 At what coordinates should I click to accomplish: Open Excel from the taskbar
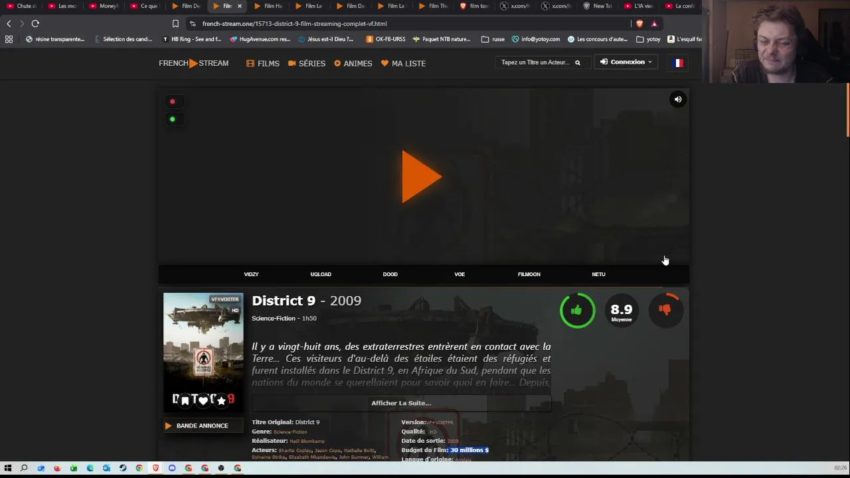[74, 468]
